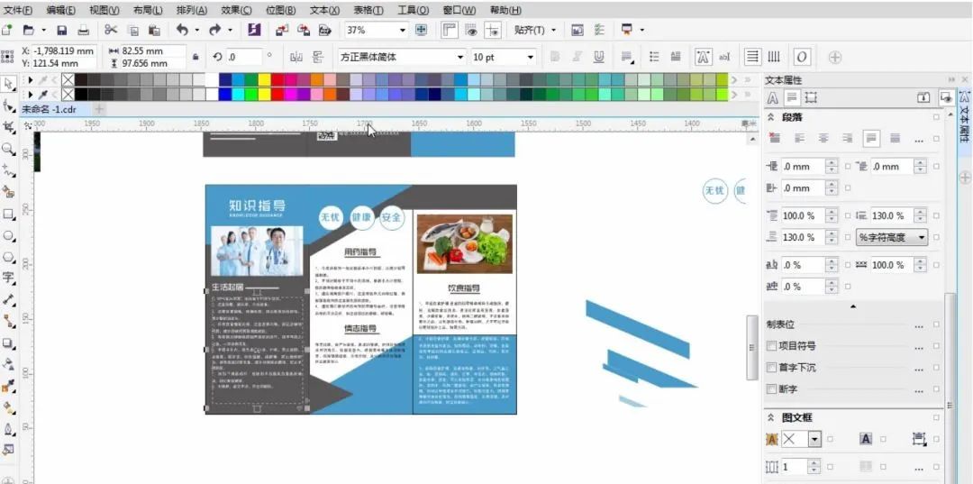Click the Export icon in the toolbar
The image size is (973, 484).
(x=304, y=30)
